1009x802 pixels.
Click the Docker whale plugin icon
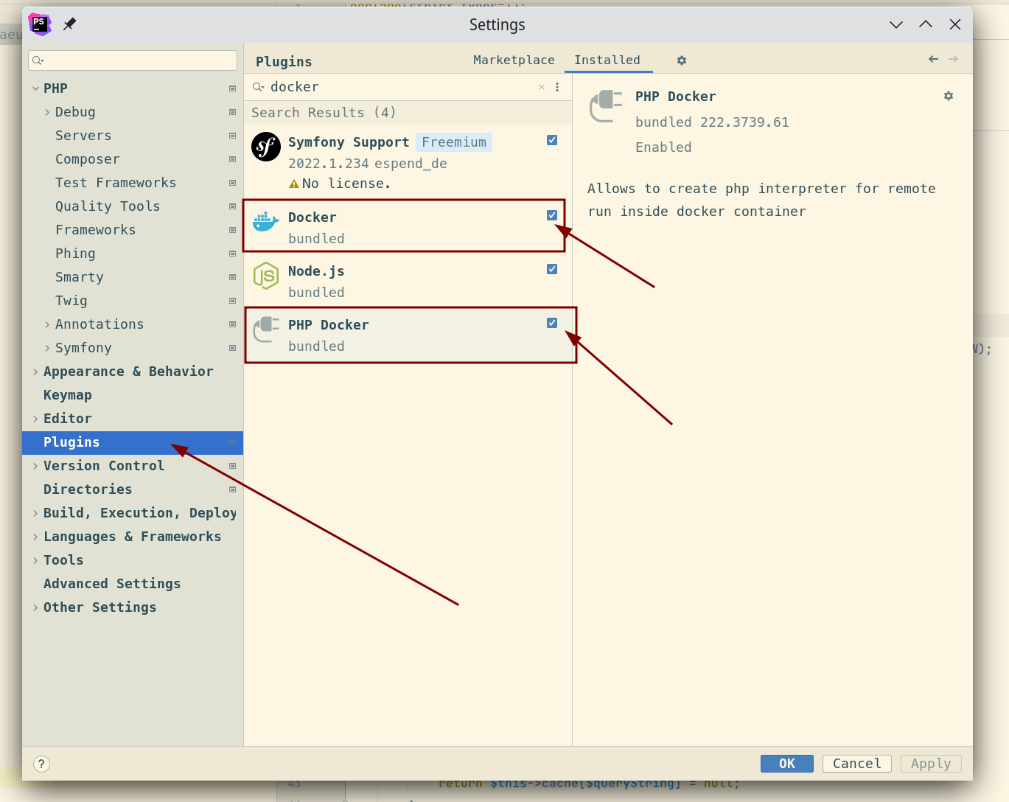click(x=265, y=220)
